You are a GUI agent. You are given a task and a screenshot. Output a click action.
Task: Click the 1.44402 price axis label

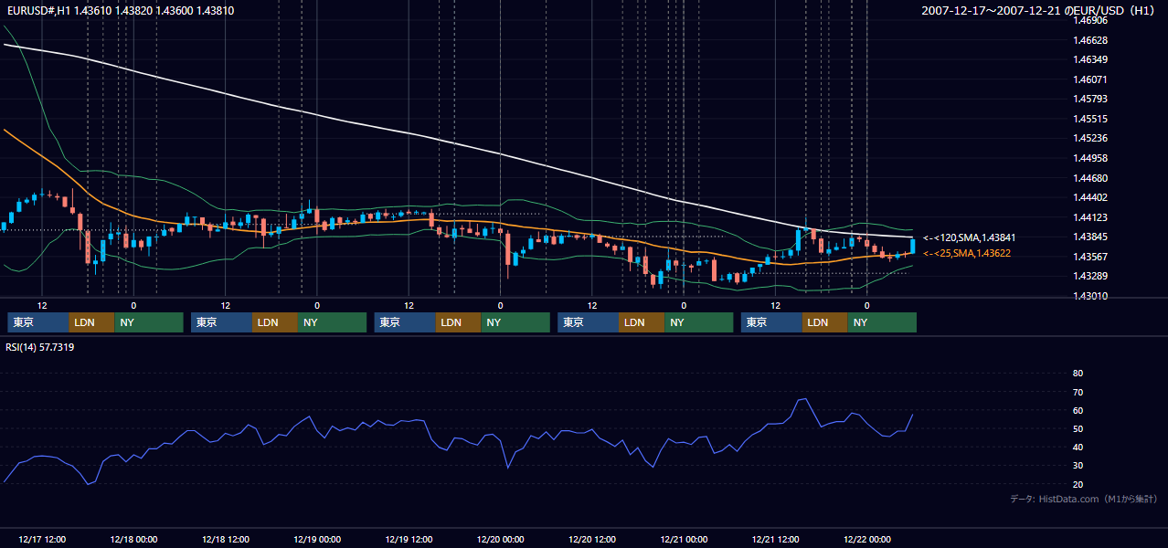[1089, 197]
